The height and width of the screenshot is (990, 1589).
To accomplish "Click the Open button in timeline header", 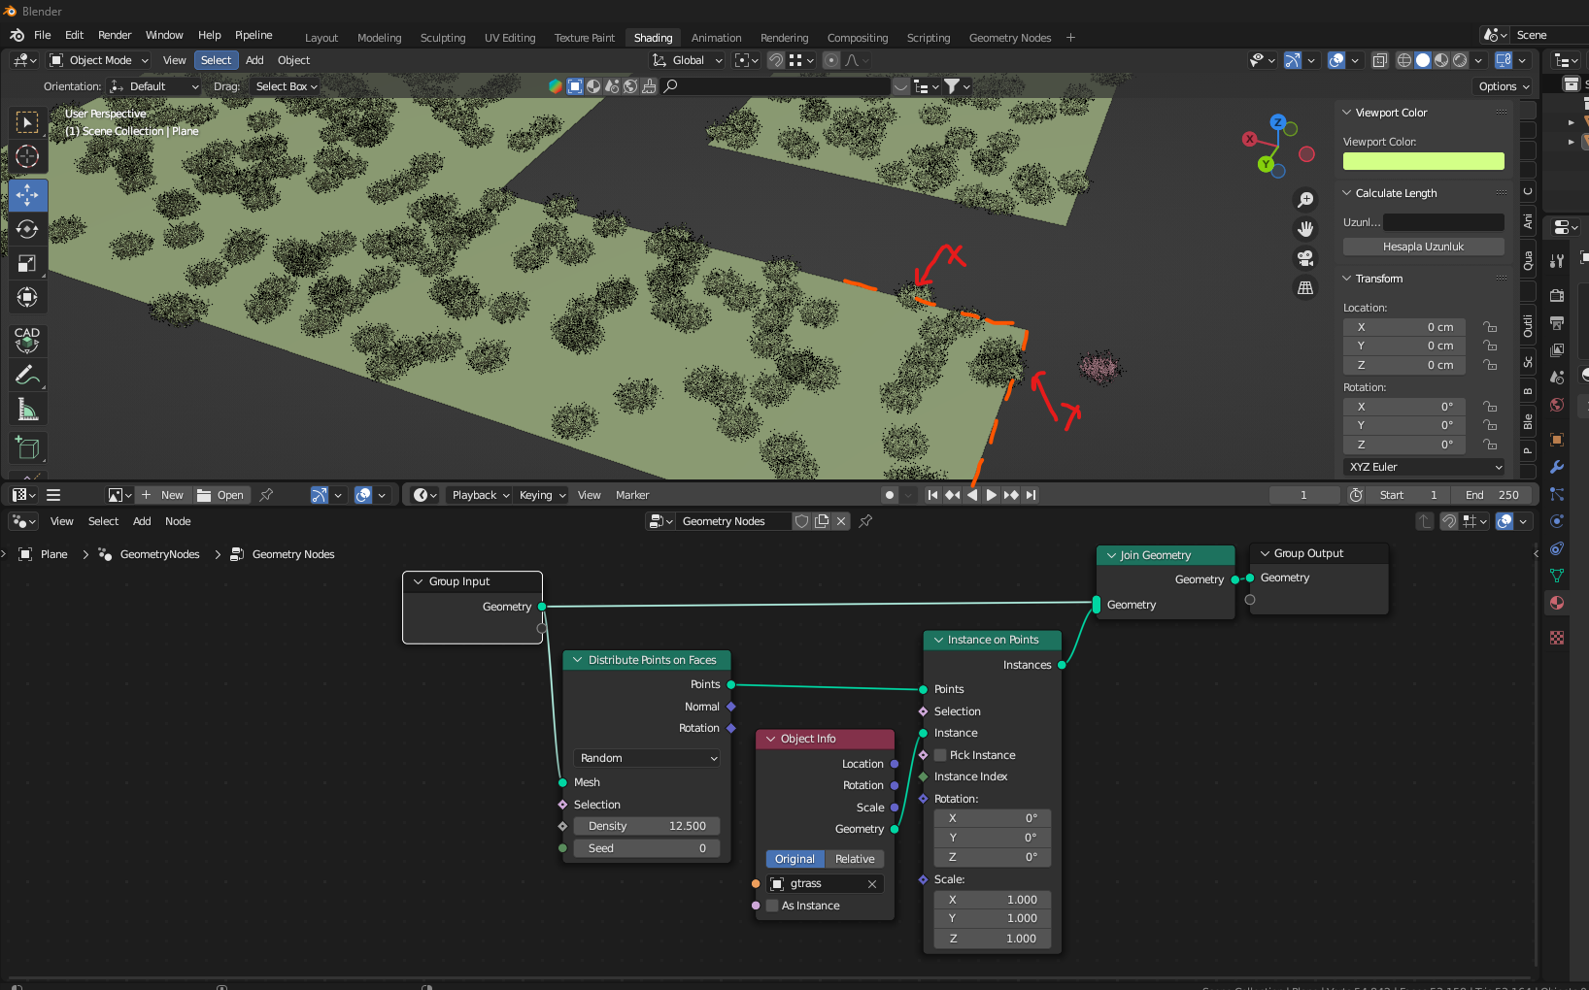I will pyautogui.click(x=221, y=495).
